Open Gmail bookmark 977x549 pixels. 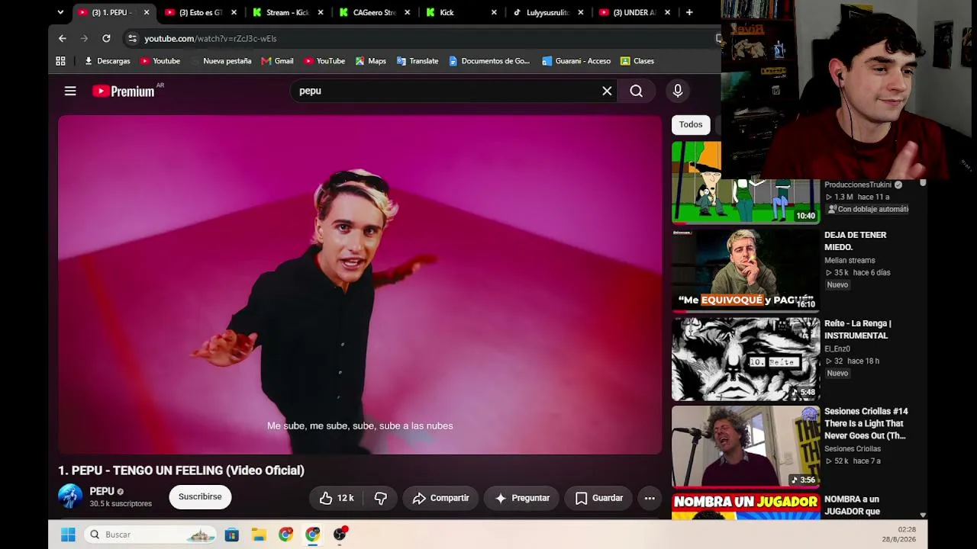click(x=277, y=61)
